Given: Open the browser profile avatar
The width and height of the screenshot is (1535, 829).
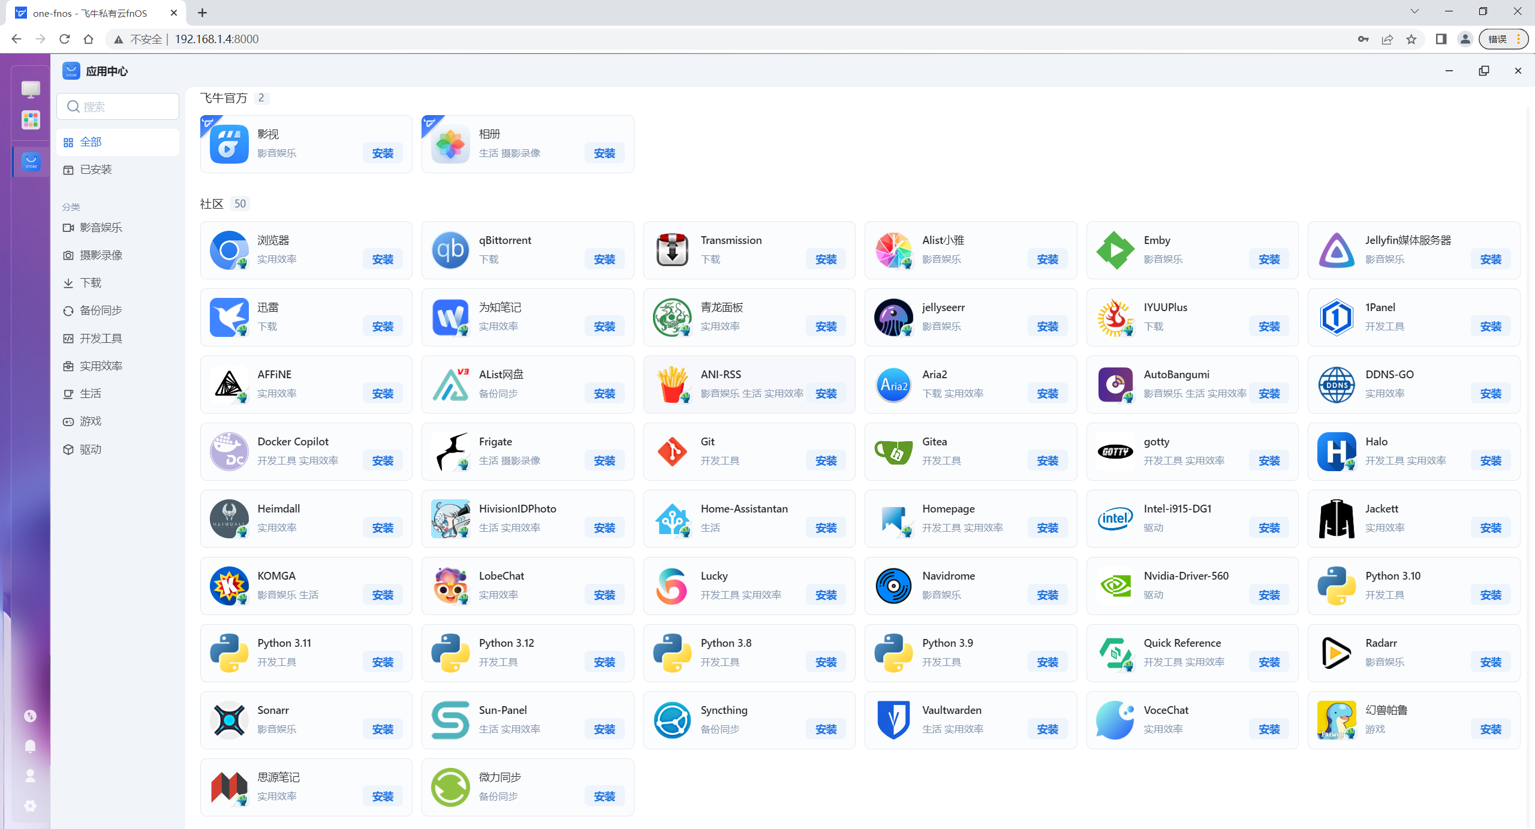Looking at the screenshot, I should (x=1465, y=39).
